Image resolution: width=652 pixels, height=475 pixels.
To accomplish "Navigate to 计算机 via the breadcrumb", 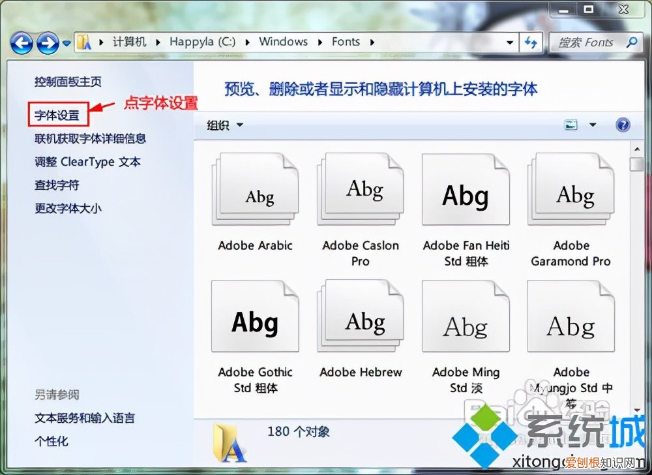I will pyautogui.click(x=128, y=42).
